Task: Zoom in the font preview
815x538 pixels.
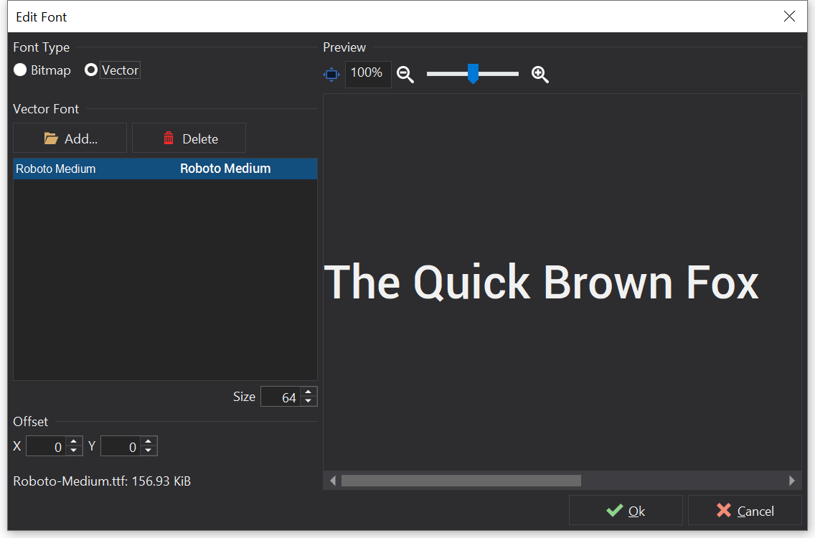Action: coord(540,74)
